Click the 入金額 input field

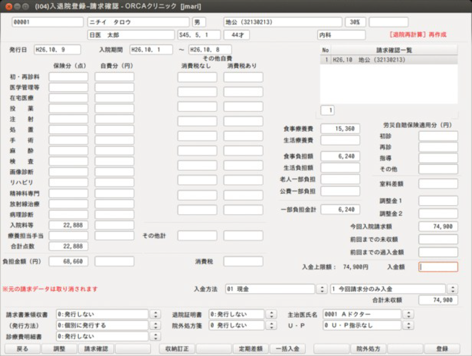438,267
